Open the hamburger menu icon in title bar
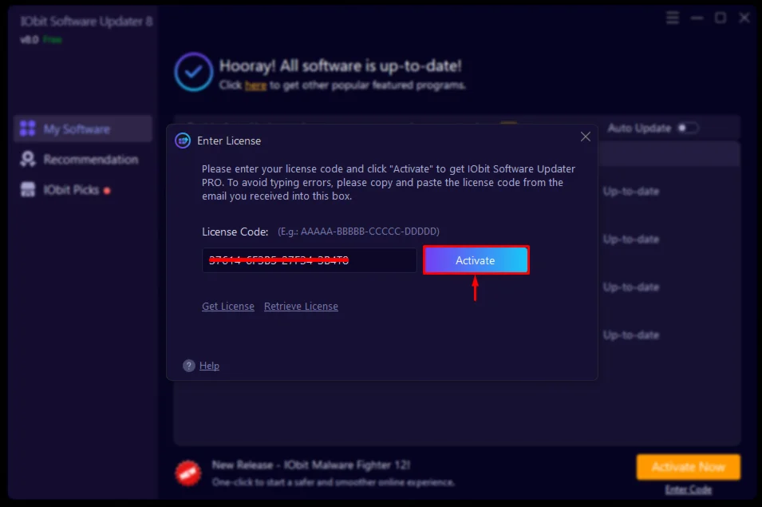 673,18
